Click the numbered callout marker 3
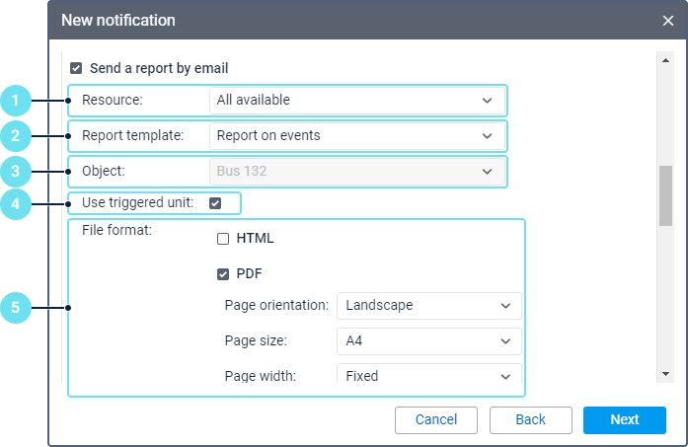The image size is (688, 447). [15, 171]
